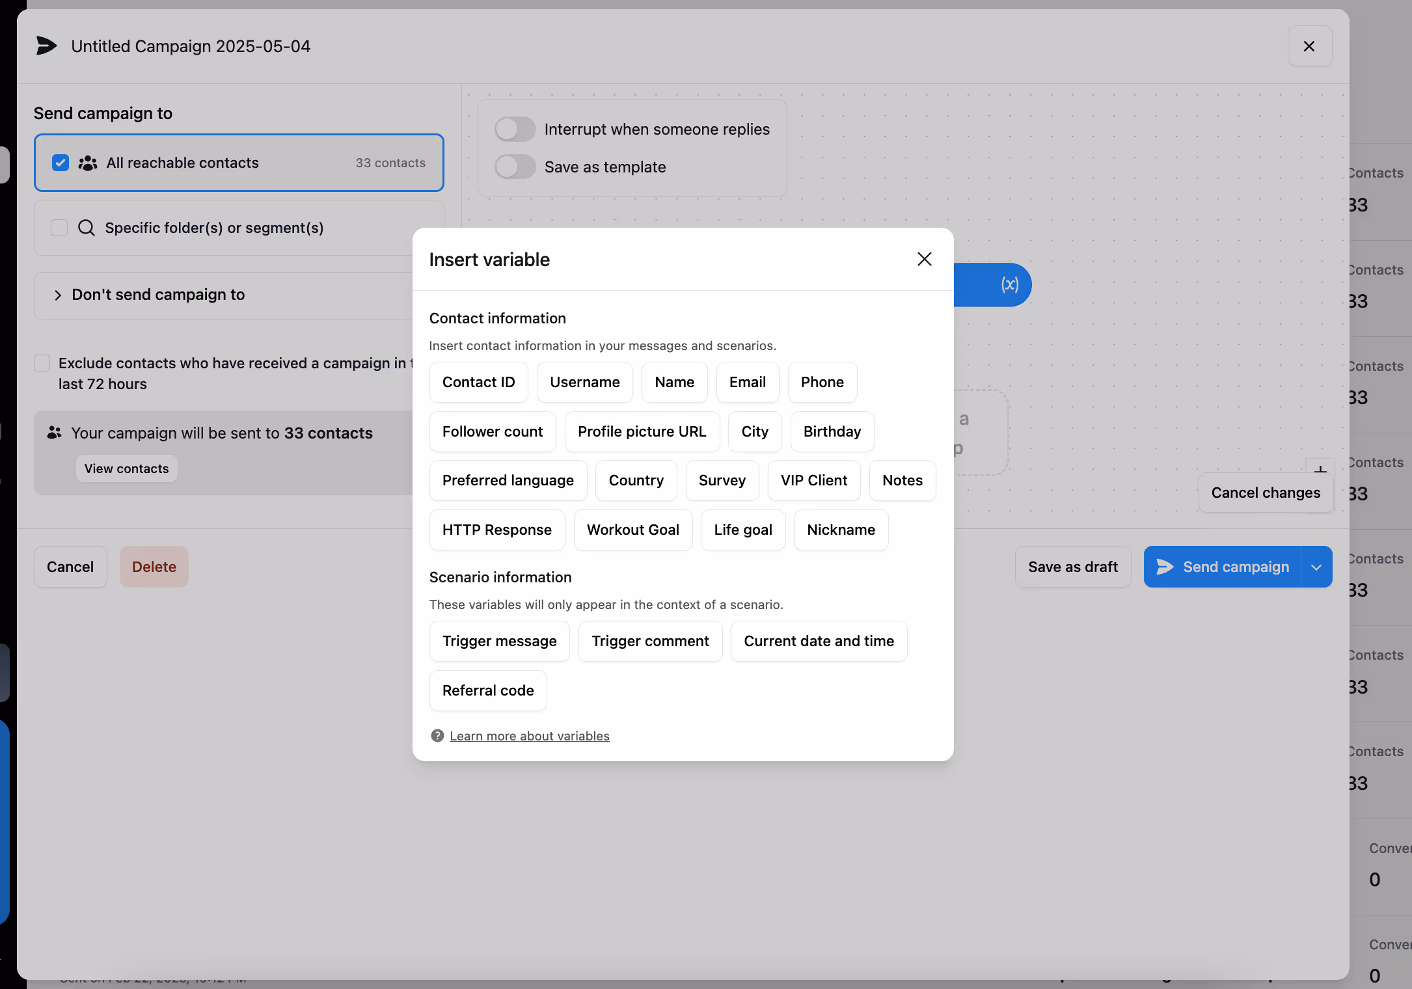The width and height of the screenshot is (1412, 989).
Task: Click the View contacts button
Action: pos(126,468)
